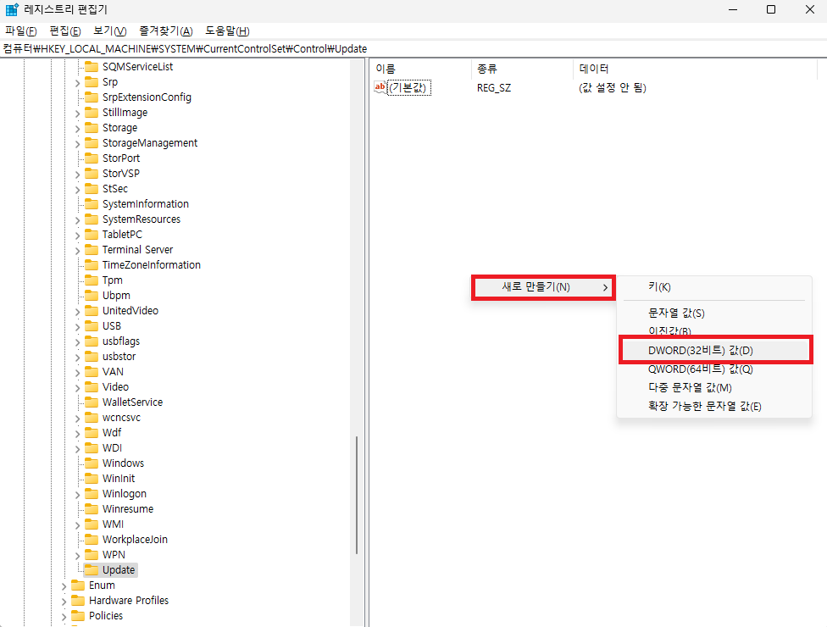Expand the StillImage key
Screen dimensions: 827x627
[x=78, y=114]
